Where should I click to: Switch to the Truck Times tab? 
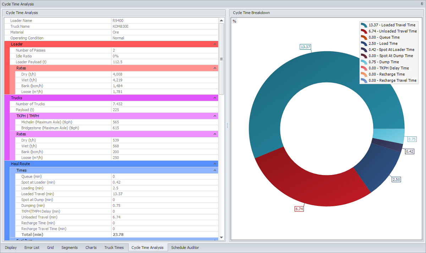[114, 248]
